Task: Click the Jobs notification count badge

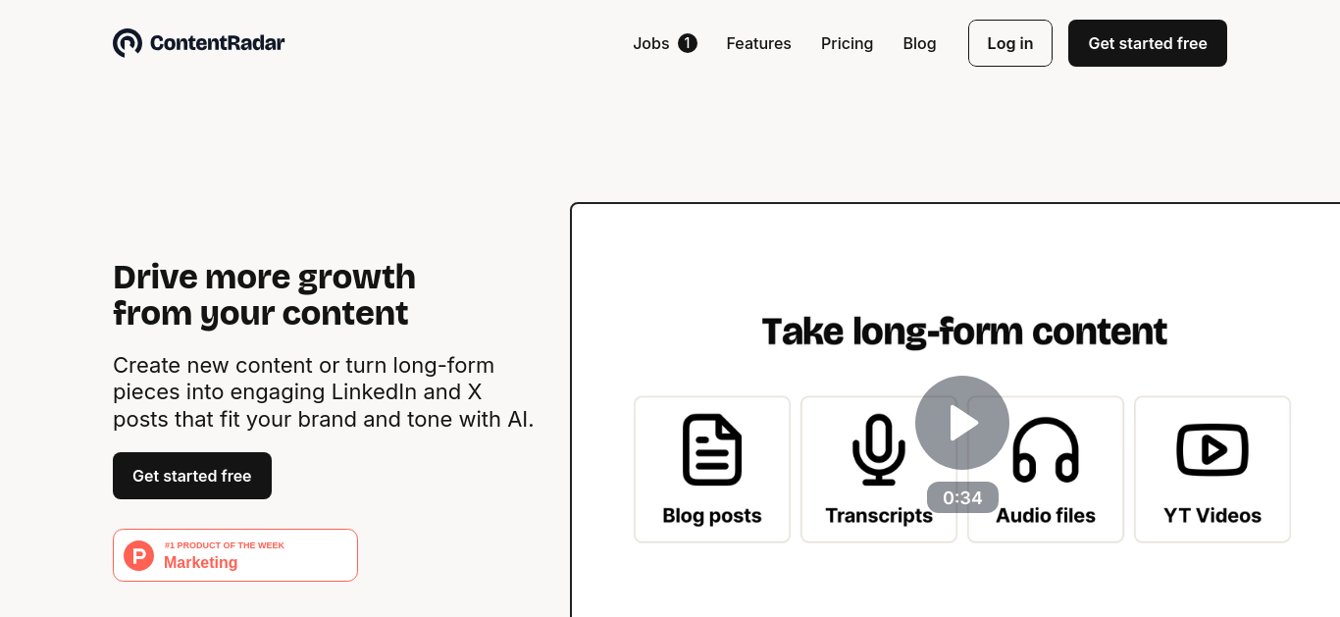Action: 688,43
